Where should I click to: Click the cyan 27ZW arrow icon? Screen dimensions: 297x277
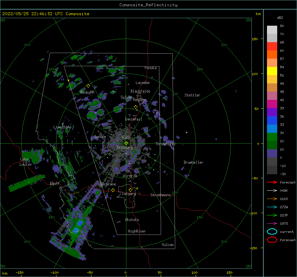272,207
